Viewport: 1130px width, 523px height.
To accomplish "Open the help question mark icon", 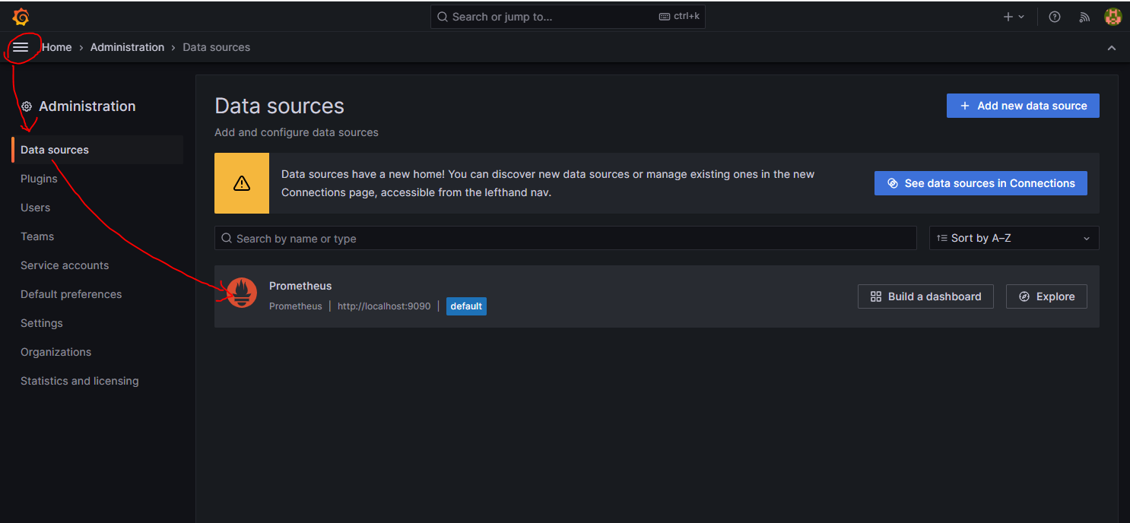I will tap(1055, 17).
